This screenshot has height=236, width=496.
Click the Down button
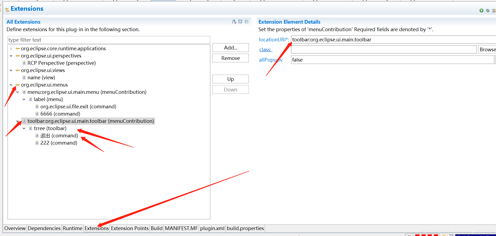click(x=230, y=90)
